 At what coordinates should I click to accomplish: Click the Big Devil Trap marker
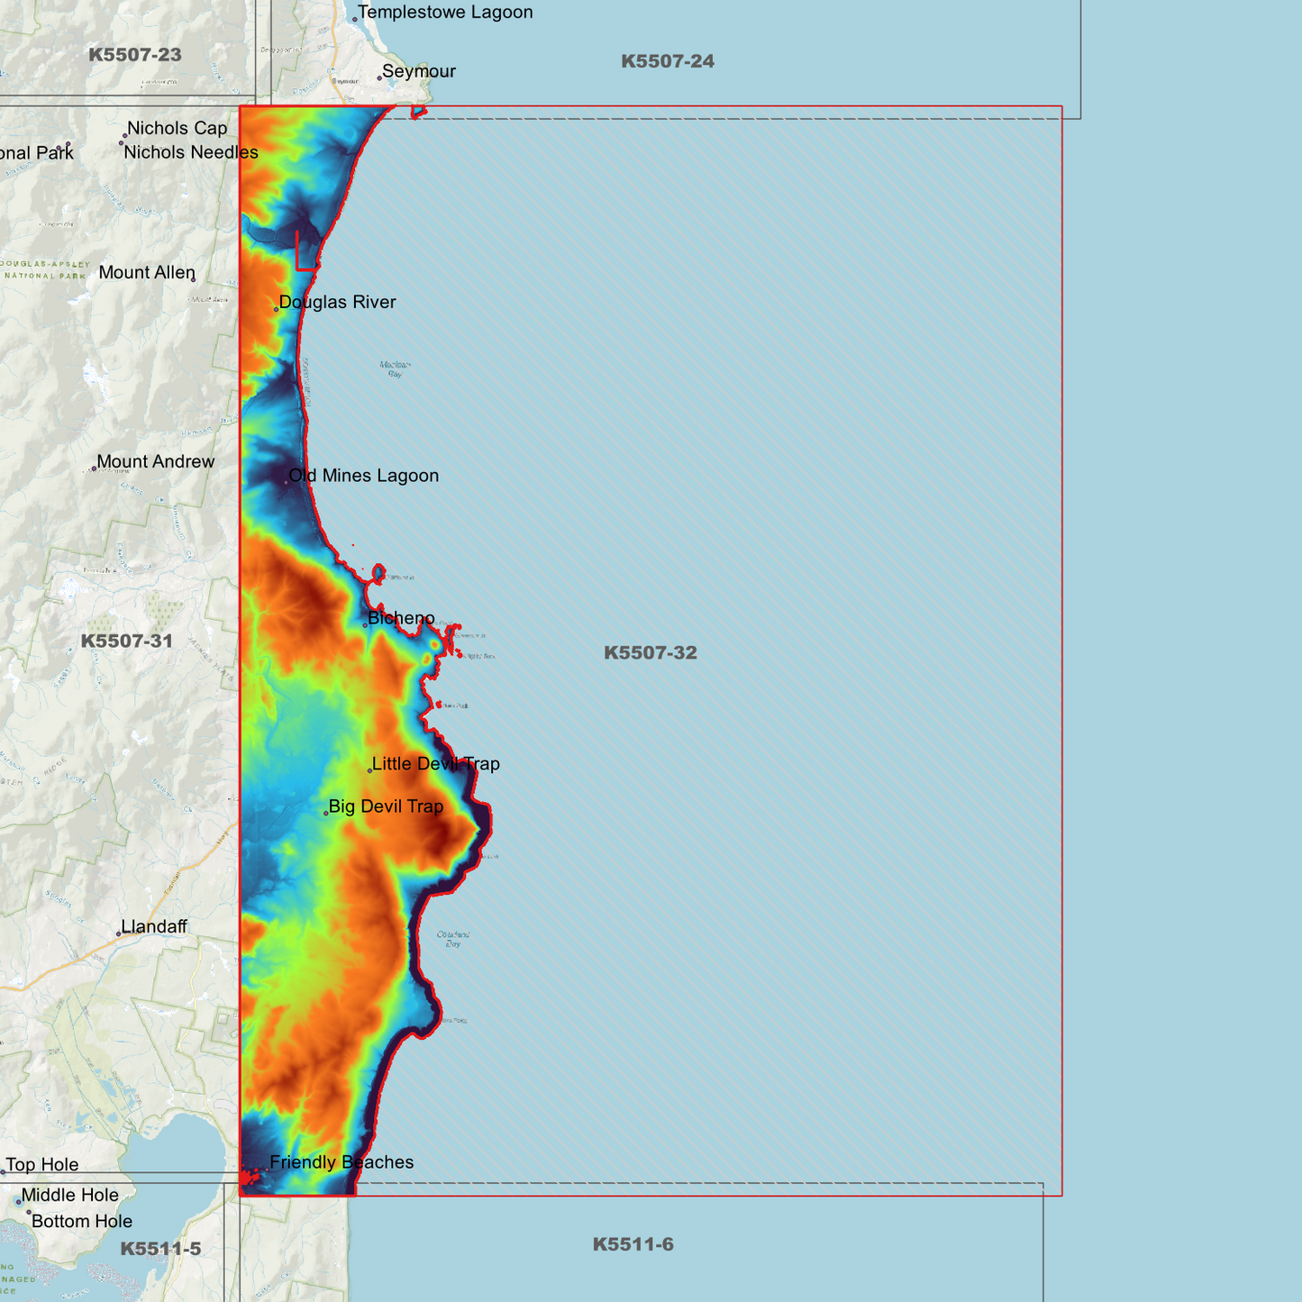[325, 813]
